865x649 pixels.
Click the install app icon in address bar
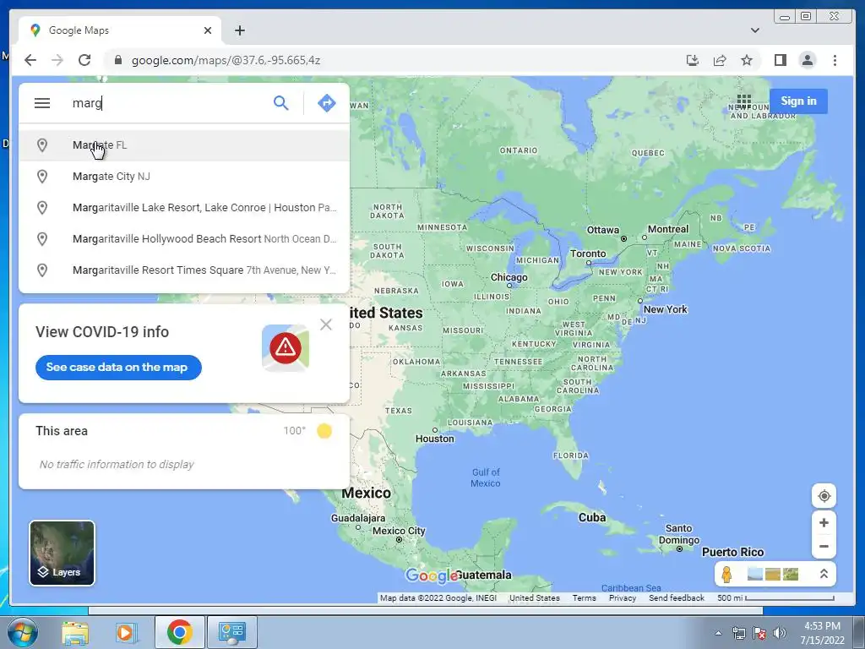tap(693, 60)
